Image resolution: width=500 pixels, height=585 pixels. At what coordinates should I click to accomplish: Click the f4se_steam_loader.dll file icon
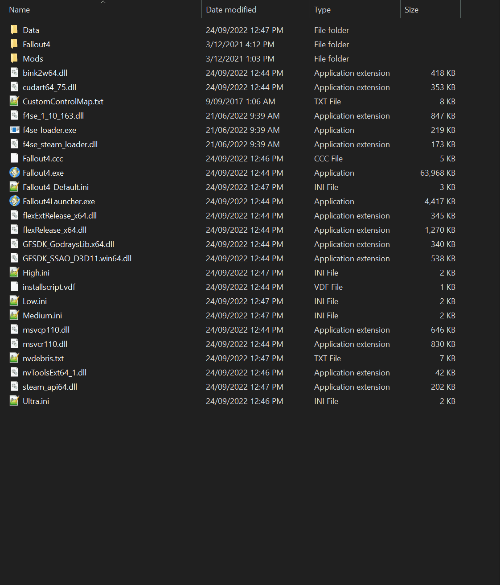[x=14, y=144]
